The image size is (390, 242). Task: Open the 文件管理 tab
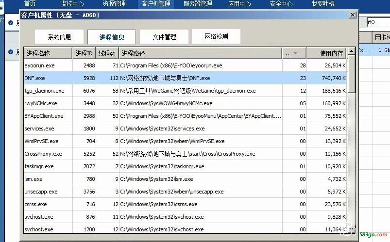pos(164,37)
